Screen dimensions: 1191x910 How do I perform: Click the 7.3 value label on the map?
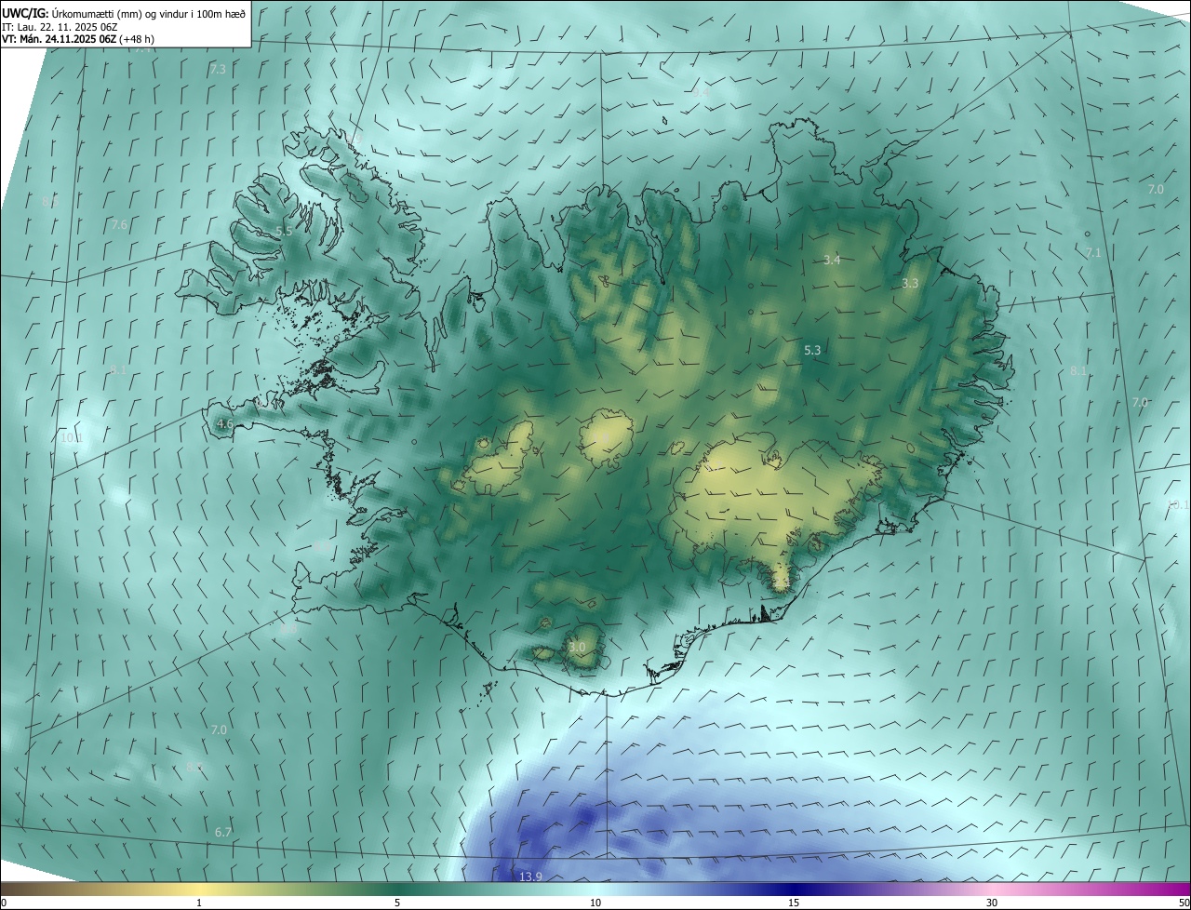(x=218, y=70)
